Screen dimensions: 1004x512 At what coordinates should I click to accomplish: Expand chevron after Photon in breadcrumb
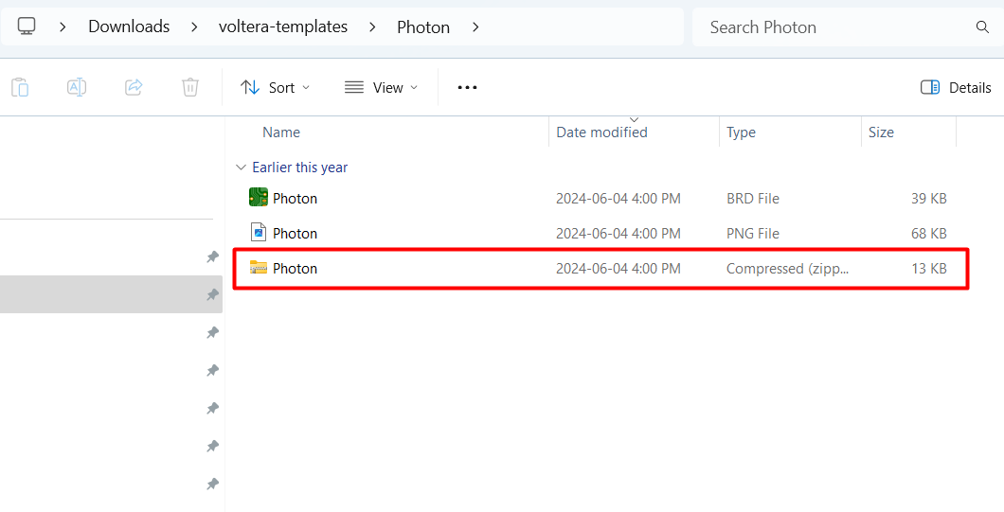(475, 26)
